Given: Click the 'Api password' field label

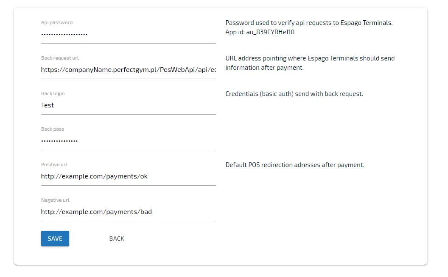Looking at the screenshot, I should tap(57, 22).
